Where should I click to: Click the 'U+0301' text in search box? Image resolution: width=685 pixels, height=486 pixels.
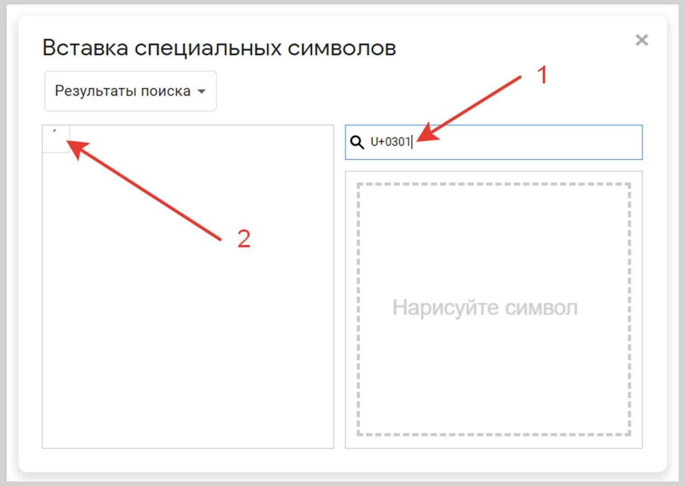pos(390,142)
